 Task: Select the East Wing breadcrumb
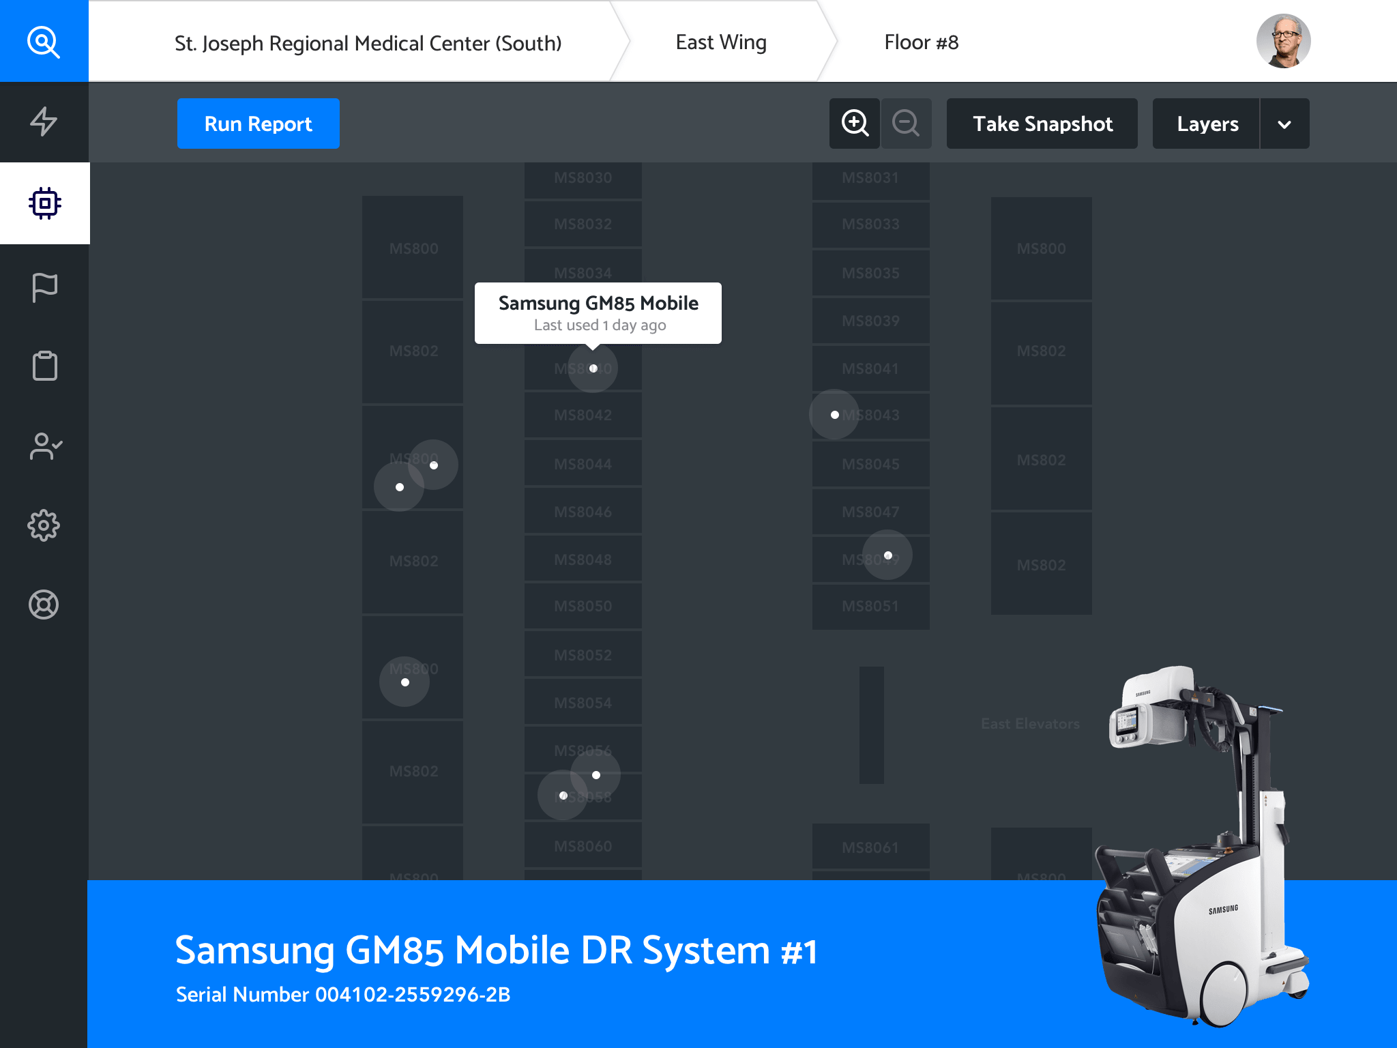pyautogui.click(x=721, y=42)
